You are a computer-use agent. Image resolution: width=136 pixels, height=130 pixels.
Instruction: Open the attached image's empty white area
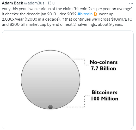coord(68,39)
